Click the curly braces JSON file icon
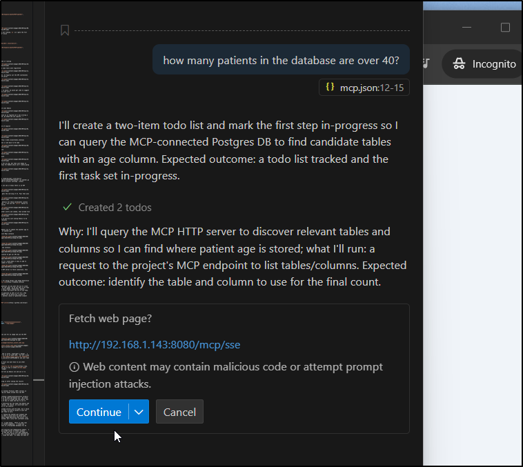Image resolution: width=523 pixels, height=467 pixels. (330, 88)
